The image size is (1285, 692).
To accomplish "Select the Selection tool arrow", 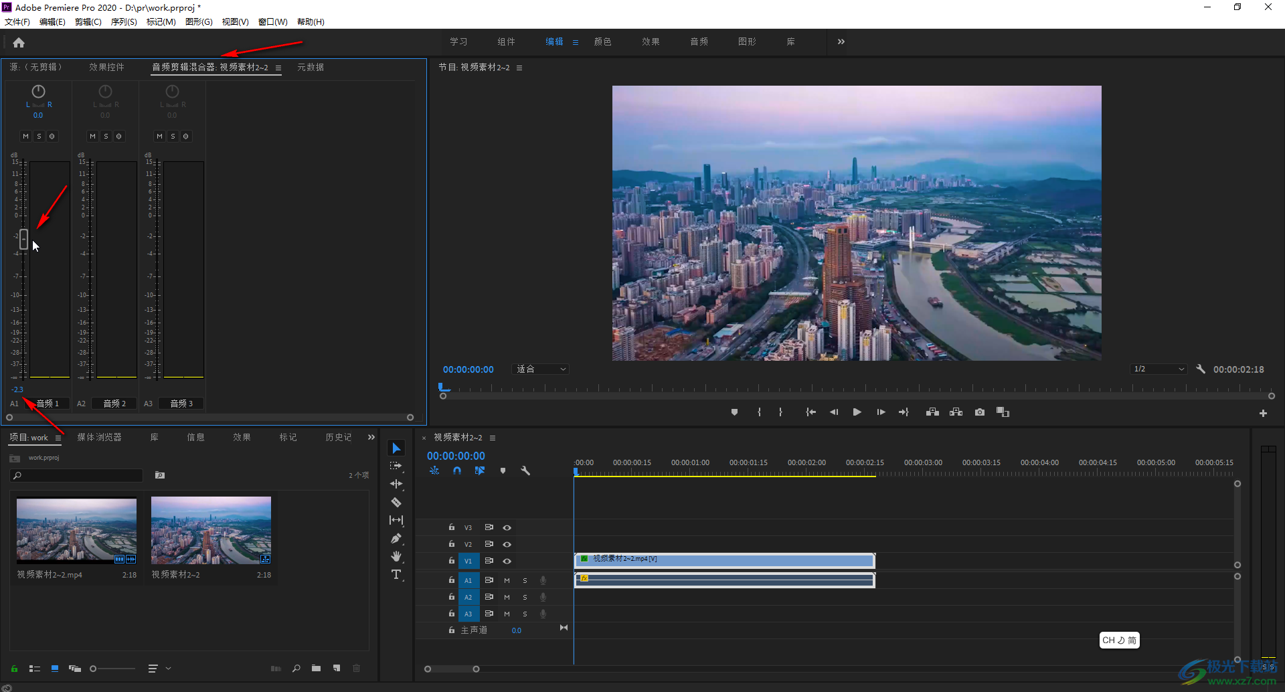I will click(x=396, y=448).
